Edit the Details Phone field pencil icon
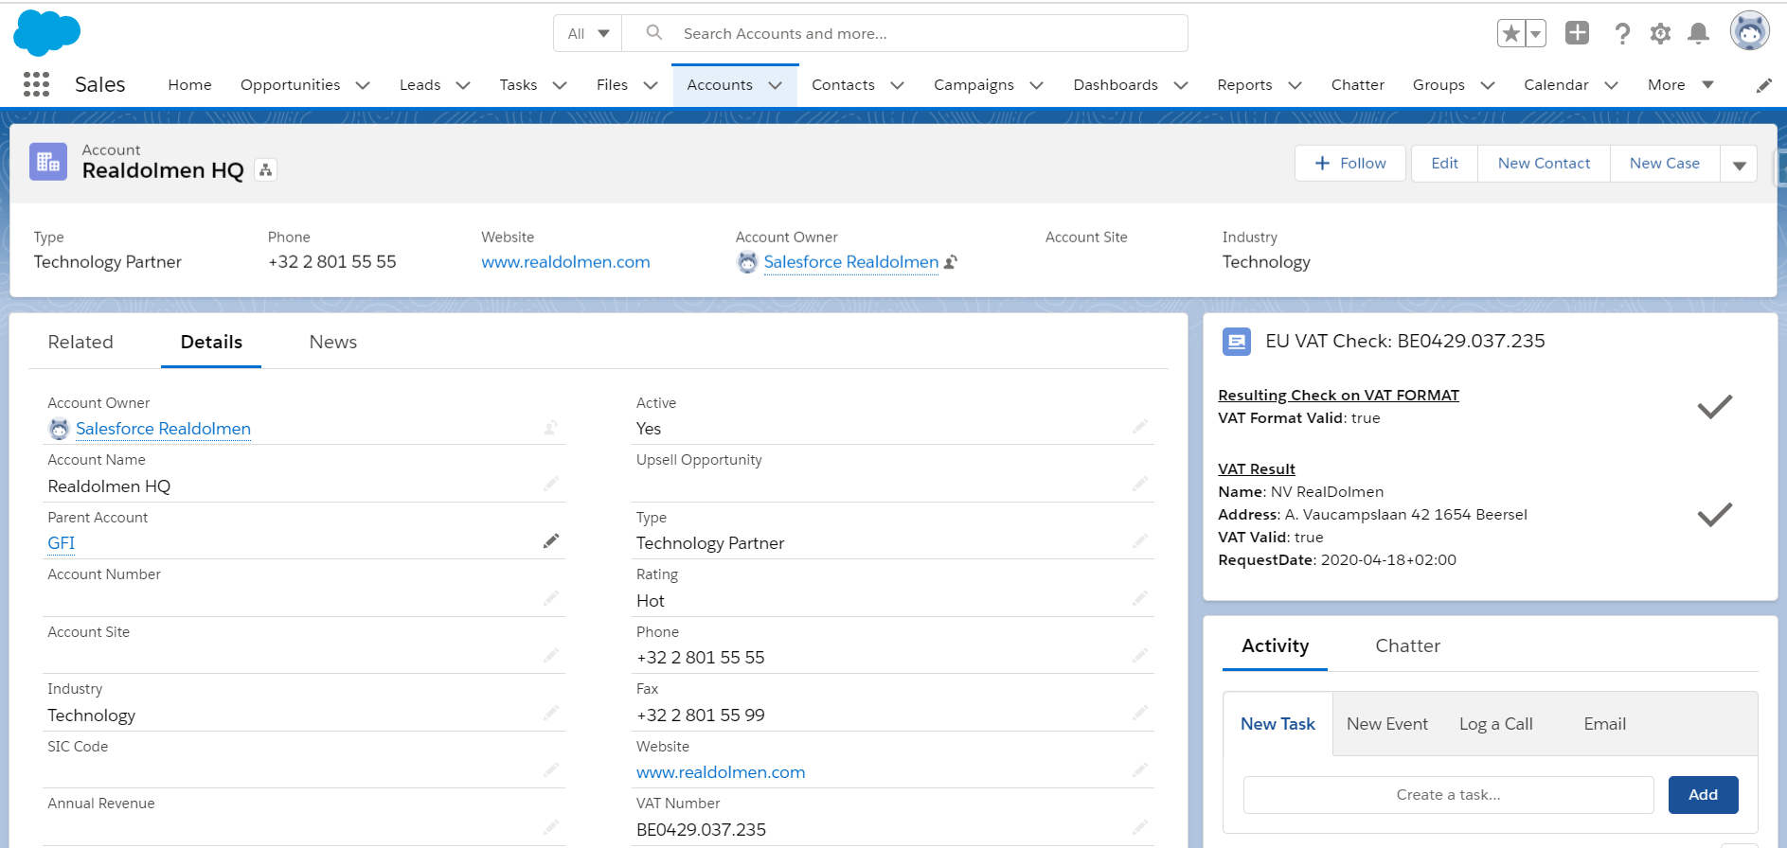Screen dimensions: 1787x848 pyautogui.click(x=1140, y=655)
